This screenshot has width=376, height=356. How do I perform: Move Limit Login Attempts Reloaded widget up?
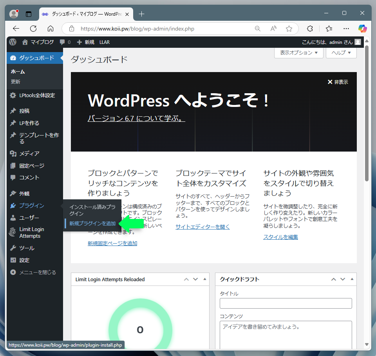pos(186,279)
